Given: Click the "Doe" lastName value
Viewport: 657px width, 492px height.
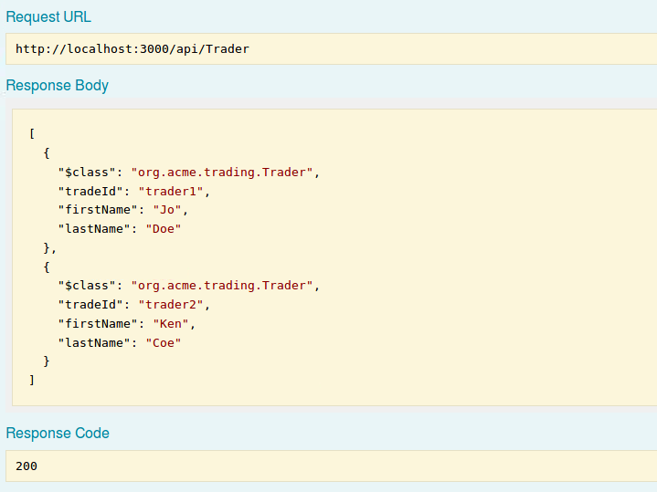Looking at the screenshot, I should coord(164,229).
